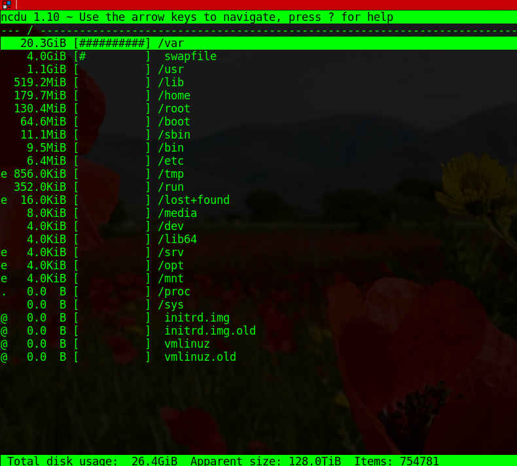The width and height of the screenshot is (517, 466).
Task: Select the /home directory row
Action: (x=258, y=95)
